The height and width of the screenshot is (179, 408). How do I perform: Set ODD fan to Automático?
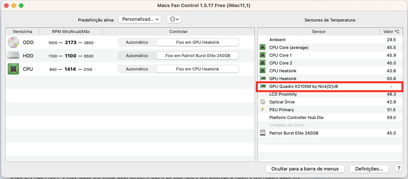(137, 42)
